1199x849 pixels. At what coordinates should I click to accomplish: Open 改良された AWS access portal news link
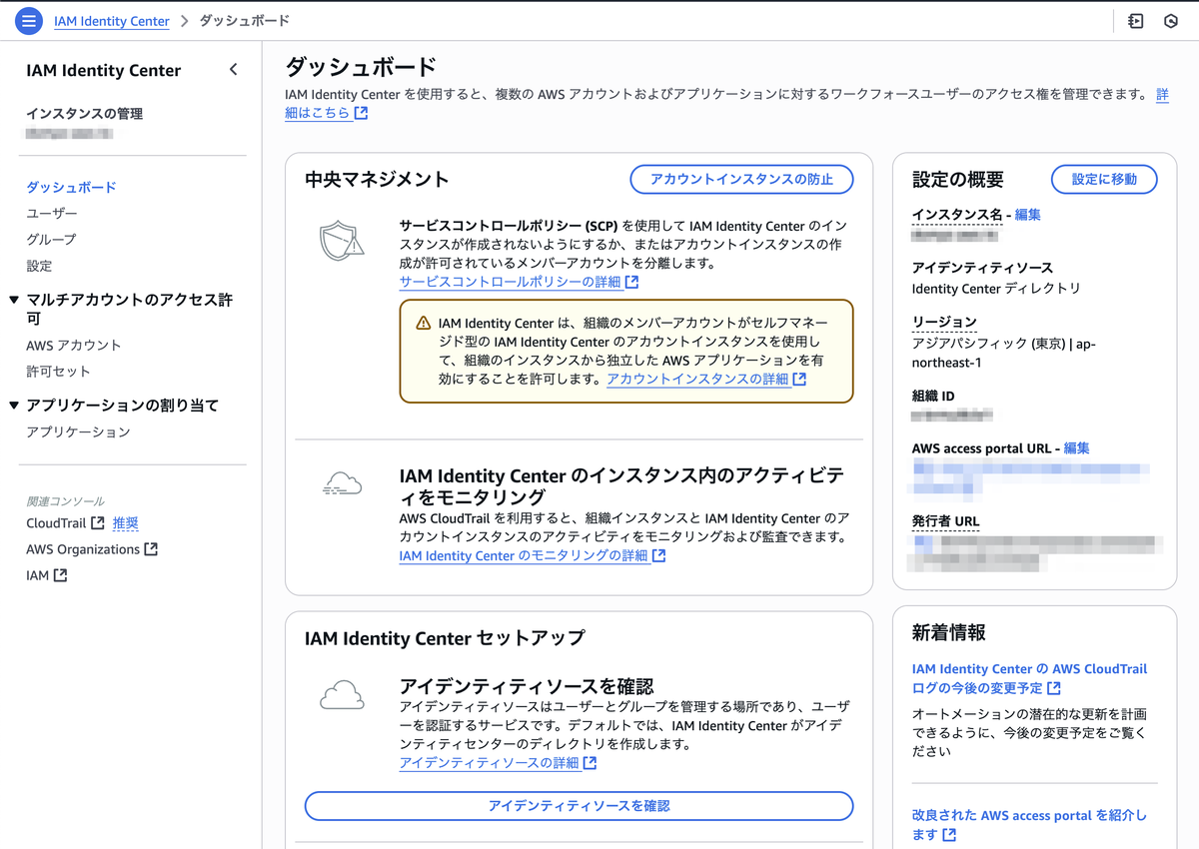1030,825
